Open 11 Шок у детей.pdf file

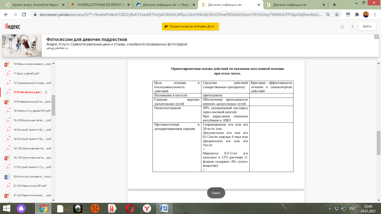tap(26, 74)
